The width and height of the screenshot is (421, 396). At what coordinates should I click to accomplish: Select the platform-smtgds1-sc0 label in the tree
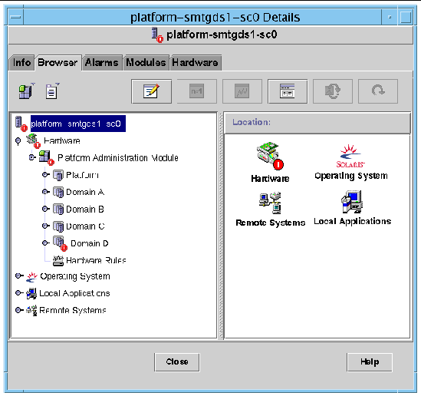coord(78,124)
